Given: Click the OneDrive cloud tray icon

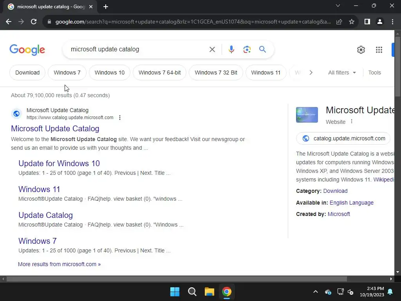Looking at the screenshot, I should (328, 292).
